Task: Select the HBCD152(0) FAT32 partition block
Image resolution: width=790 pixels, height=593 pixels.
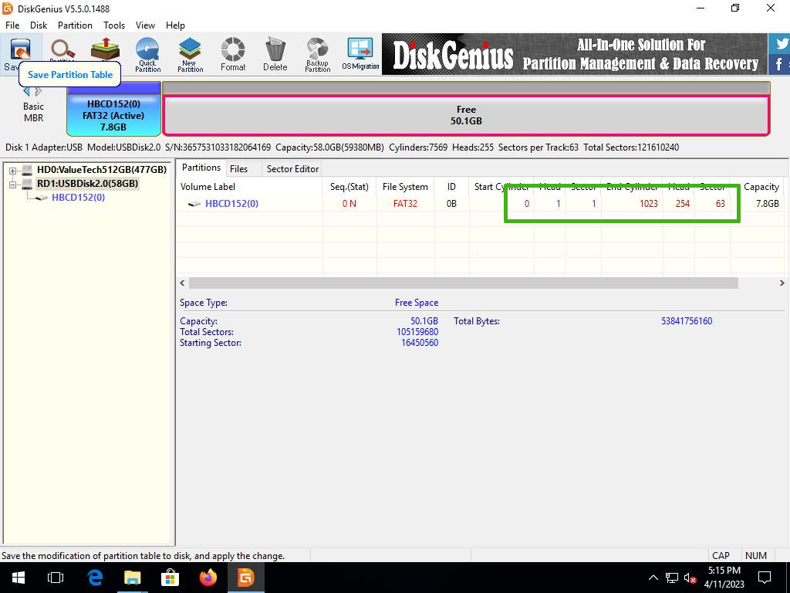Action: click(113, 115)
